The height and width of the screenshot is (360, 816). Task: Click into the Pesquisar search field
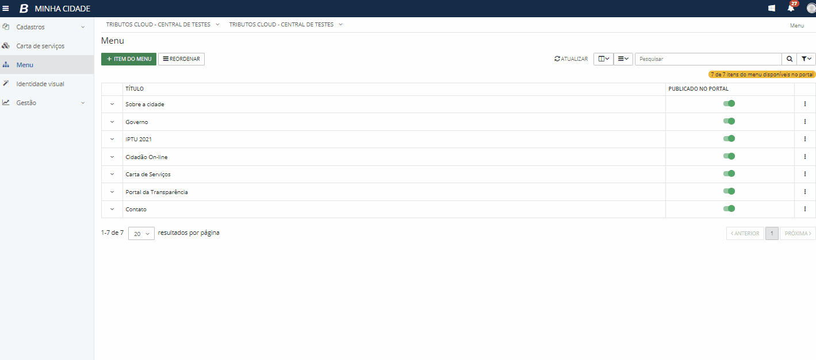click(x=707, y=59)
